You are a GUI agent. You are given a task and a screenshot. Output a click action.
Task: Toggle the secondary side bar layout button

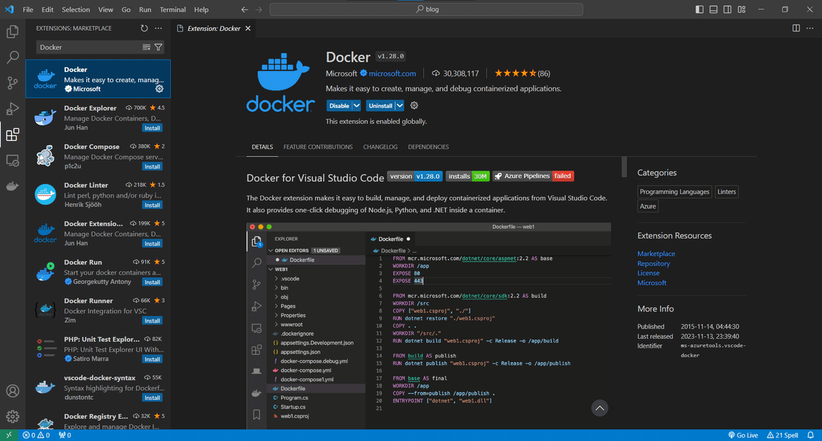728,10
